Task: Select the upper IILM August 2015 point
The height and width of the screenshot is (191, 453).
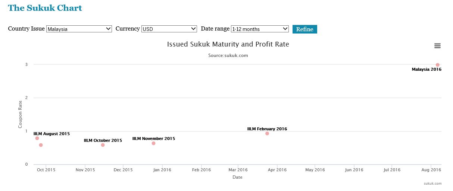Action: (x=37, y=138)
